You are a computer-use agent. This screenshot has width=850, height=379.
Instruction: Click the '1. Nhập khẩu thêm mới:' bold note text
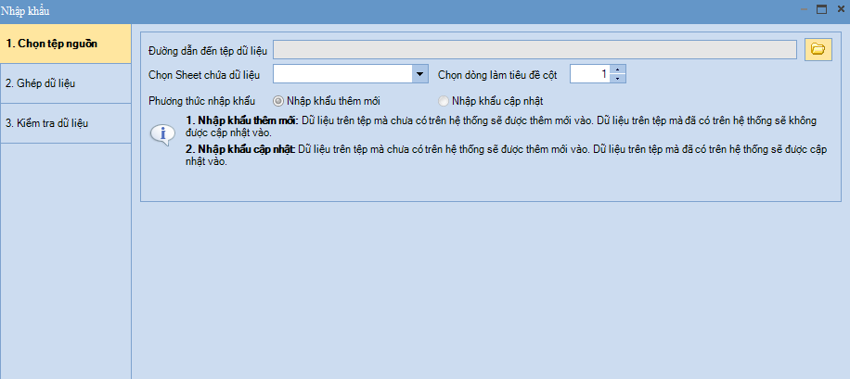[x=242, y=120]
